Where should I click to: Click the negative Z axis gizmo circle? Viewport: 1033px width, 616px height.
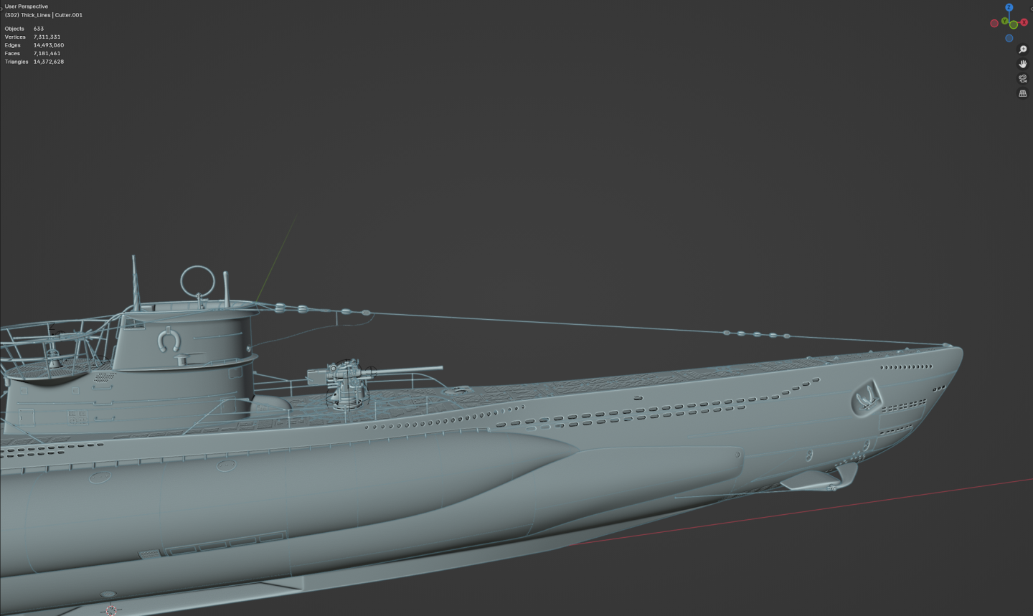[x=1009, y=39]
